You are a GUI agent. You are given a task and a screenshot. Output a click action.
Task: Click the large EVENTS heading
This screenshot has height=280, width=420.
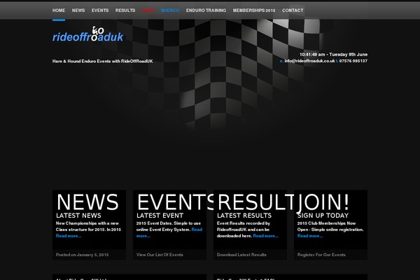point(175,202)
